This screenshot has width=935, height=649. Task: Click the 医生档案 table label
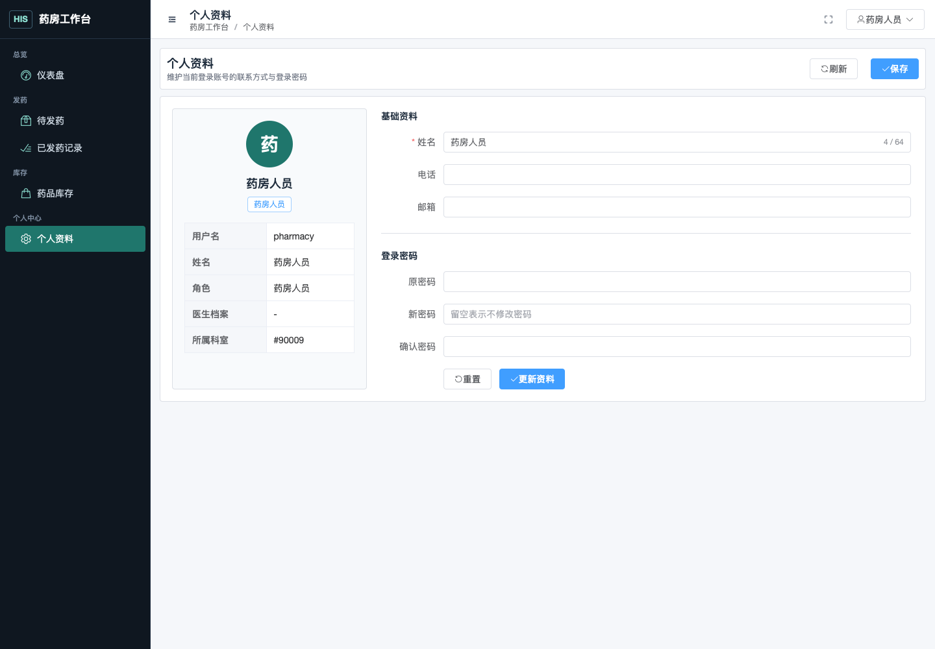pyautogui.click(x=210, y=314)
